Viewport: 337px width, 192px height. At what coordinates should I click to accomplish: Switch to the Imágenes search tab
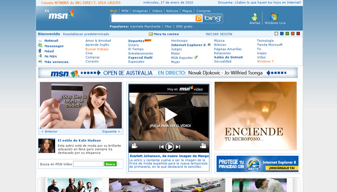click(140, 11)
